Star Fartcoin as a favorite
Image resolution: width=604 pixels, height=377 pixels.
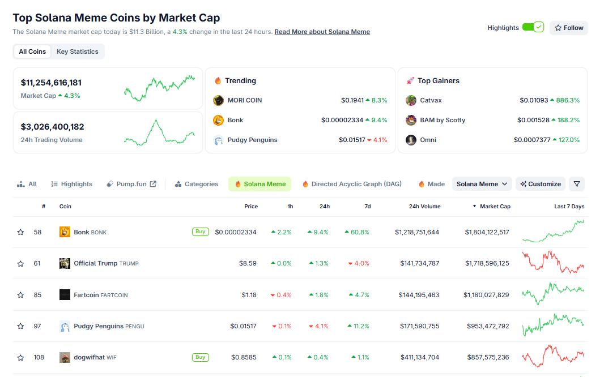(x=21, y=295)
